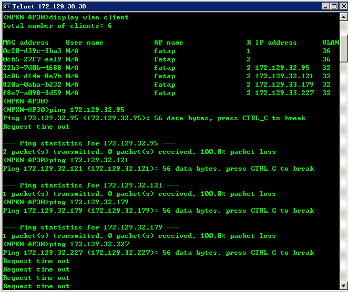Screen dimensions: 348x292
Task: Click 'Ping statistics for 172.129.32.179' line
Action: (91, 227)
